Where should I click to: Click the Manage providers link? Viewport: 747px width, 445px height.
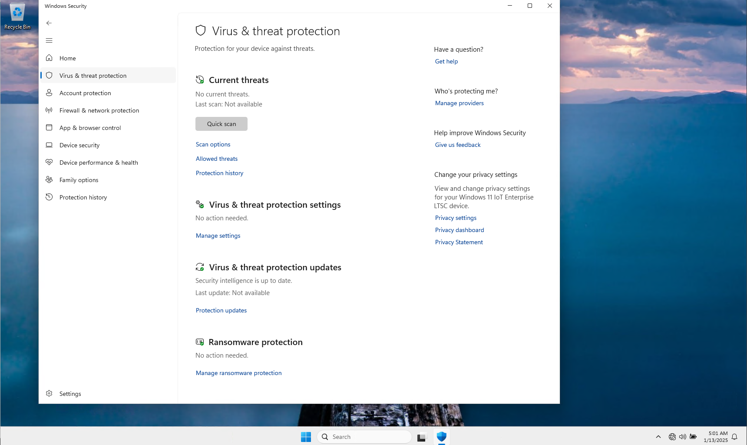[x=459, y=103]
